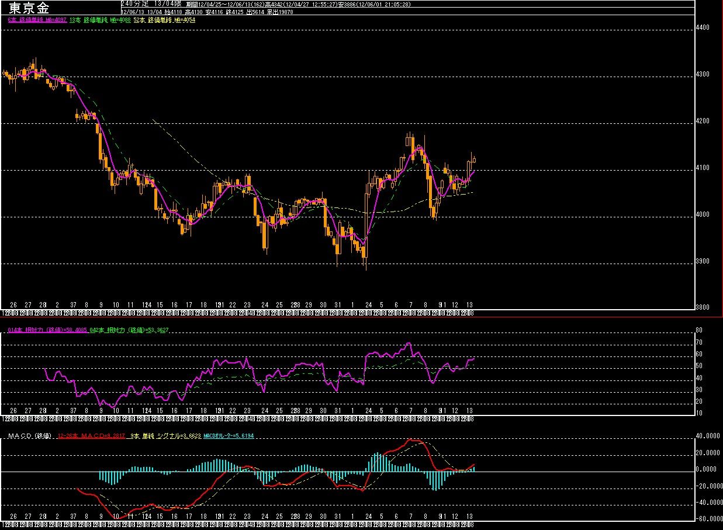Click the 80 label on RSI axis
The width and height of the screenshot is (723, 530).
(x=698, y=331)
